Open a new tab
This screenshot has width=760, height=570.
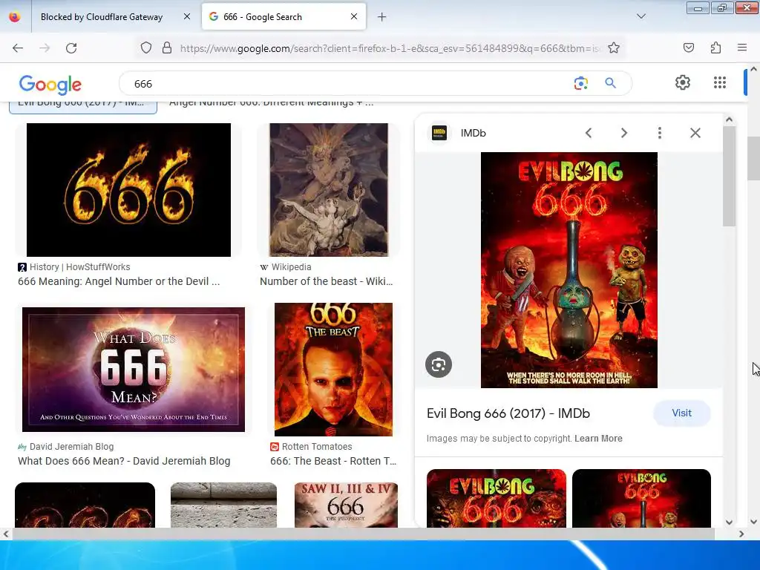pos(382,17)
